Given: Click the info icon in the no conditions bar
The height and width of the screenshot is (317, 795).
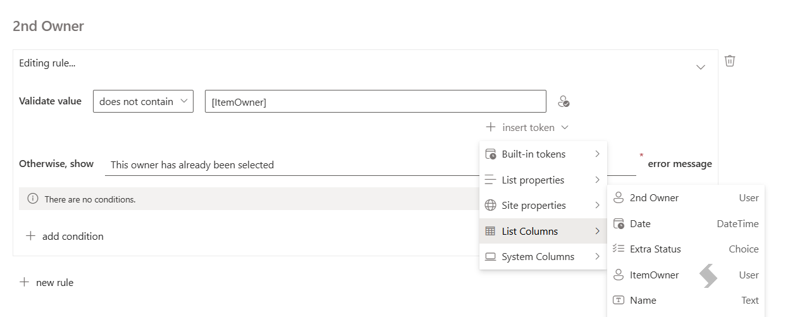Looking at the screenshot, I should (x=33, y=199).
